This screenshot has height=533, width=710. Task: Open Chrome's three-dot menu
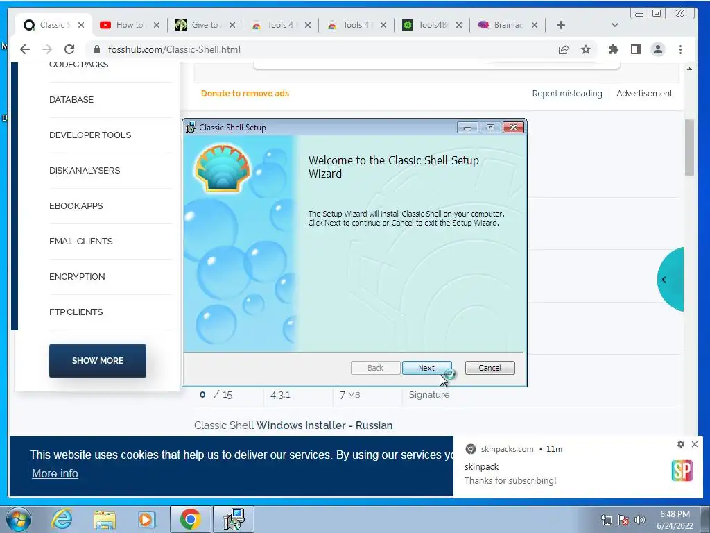(x=680, y=49)
